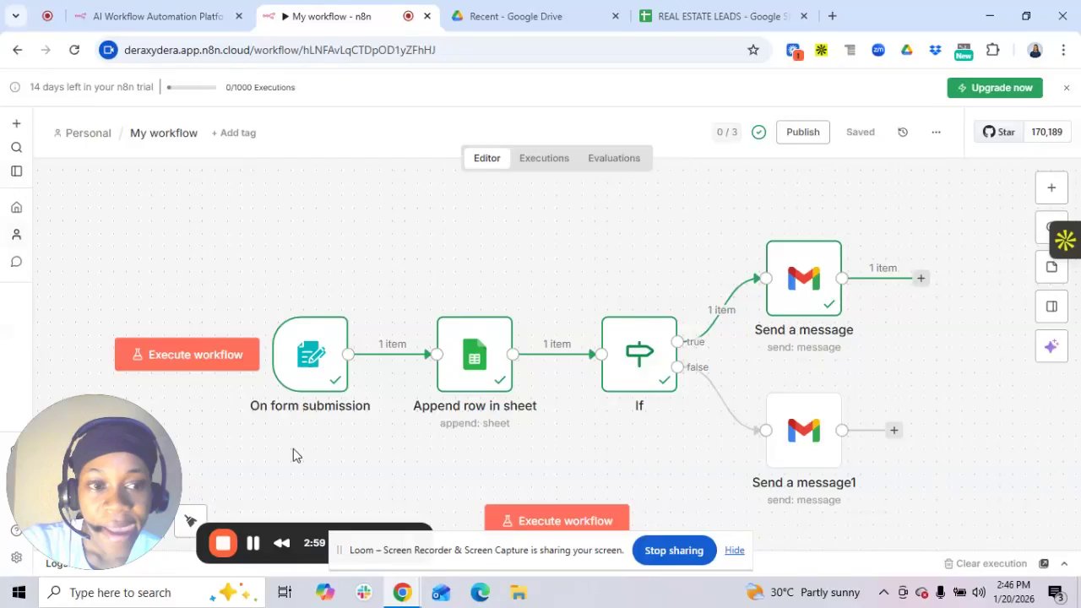The width and height of the screenshot is (1081, 608).
Task: Click Clear execution in logs panel
Action: (985, 563)
